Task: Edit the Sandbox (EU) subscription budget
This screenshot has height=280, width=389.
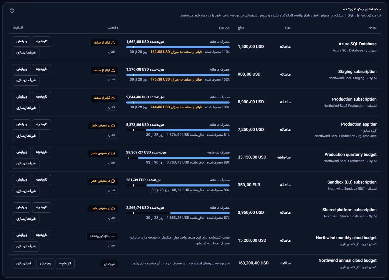Action: [x=21, y=180]
